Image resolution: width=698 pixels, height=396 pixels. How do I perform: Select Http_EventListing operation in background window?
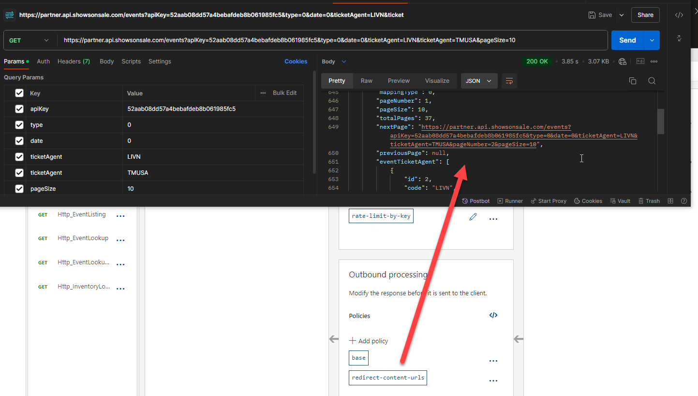click(x=81, y=214)
